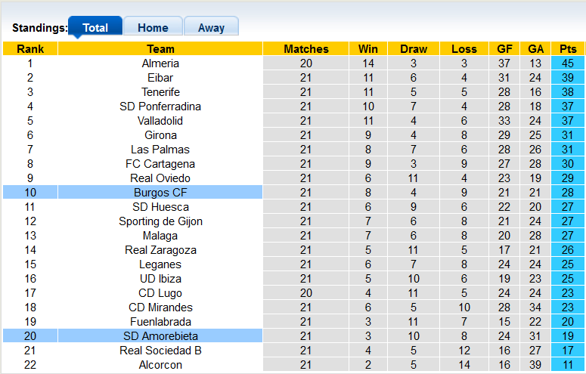Image resolution: width=586 pixels, height=374 pixels.
Task: Select SD Ponferradina team name
Action: pos(160,107)
